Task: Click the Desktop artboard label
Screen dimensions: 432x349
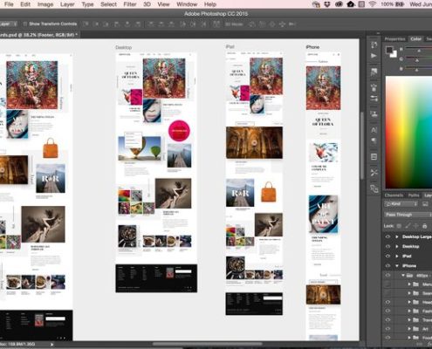Action: [x=123, y=47]
